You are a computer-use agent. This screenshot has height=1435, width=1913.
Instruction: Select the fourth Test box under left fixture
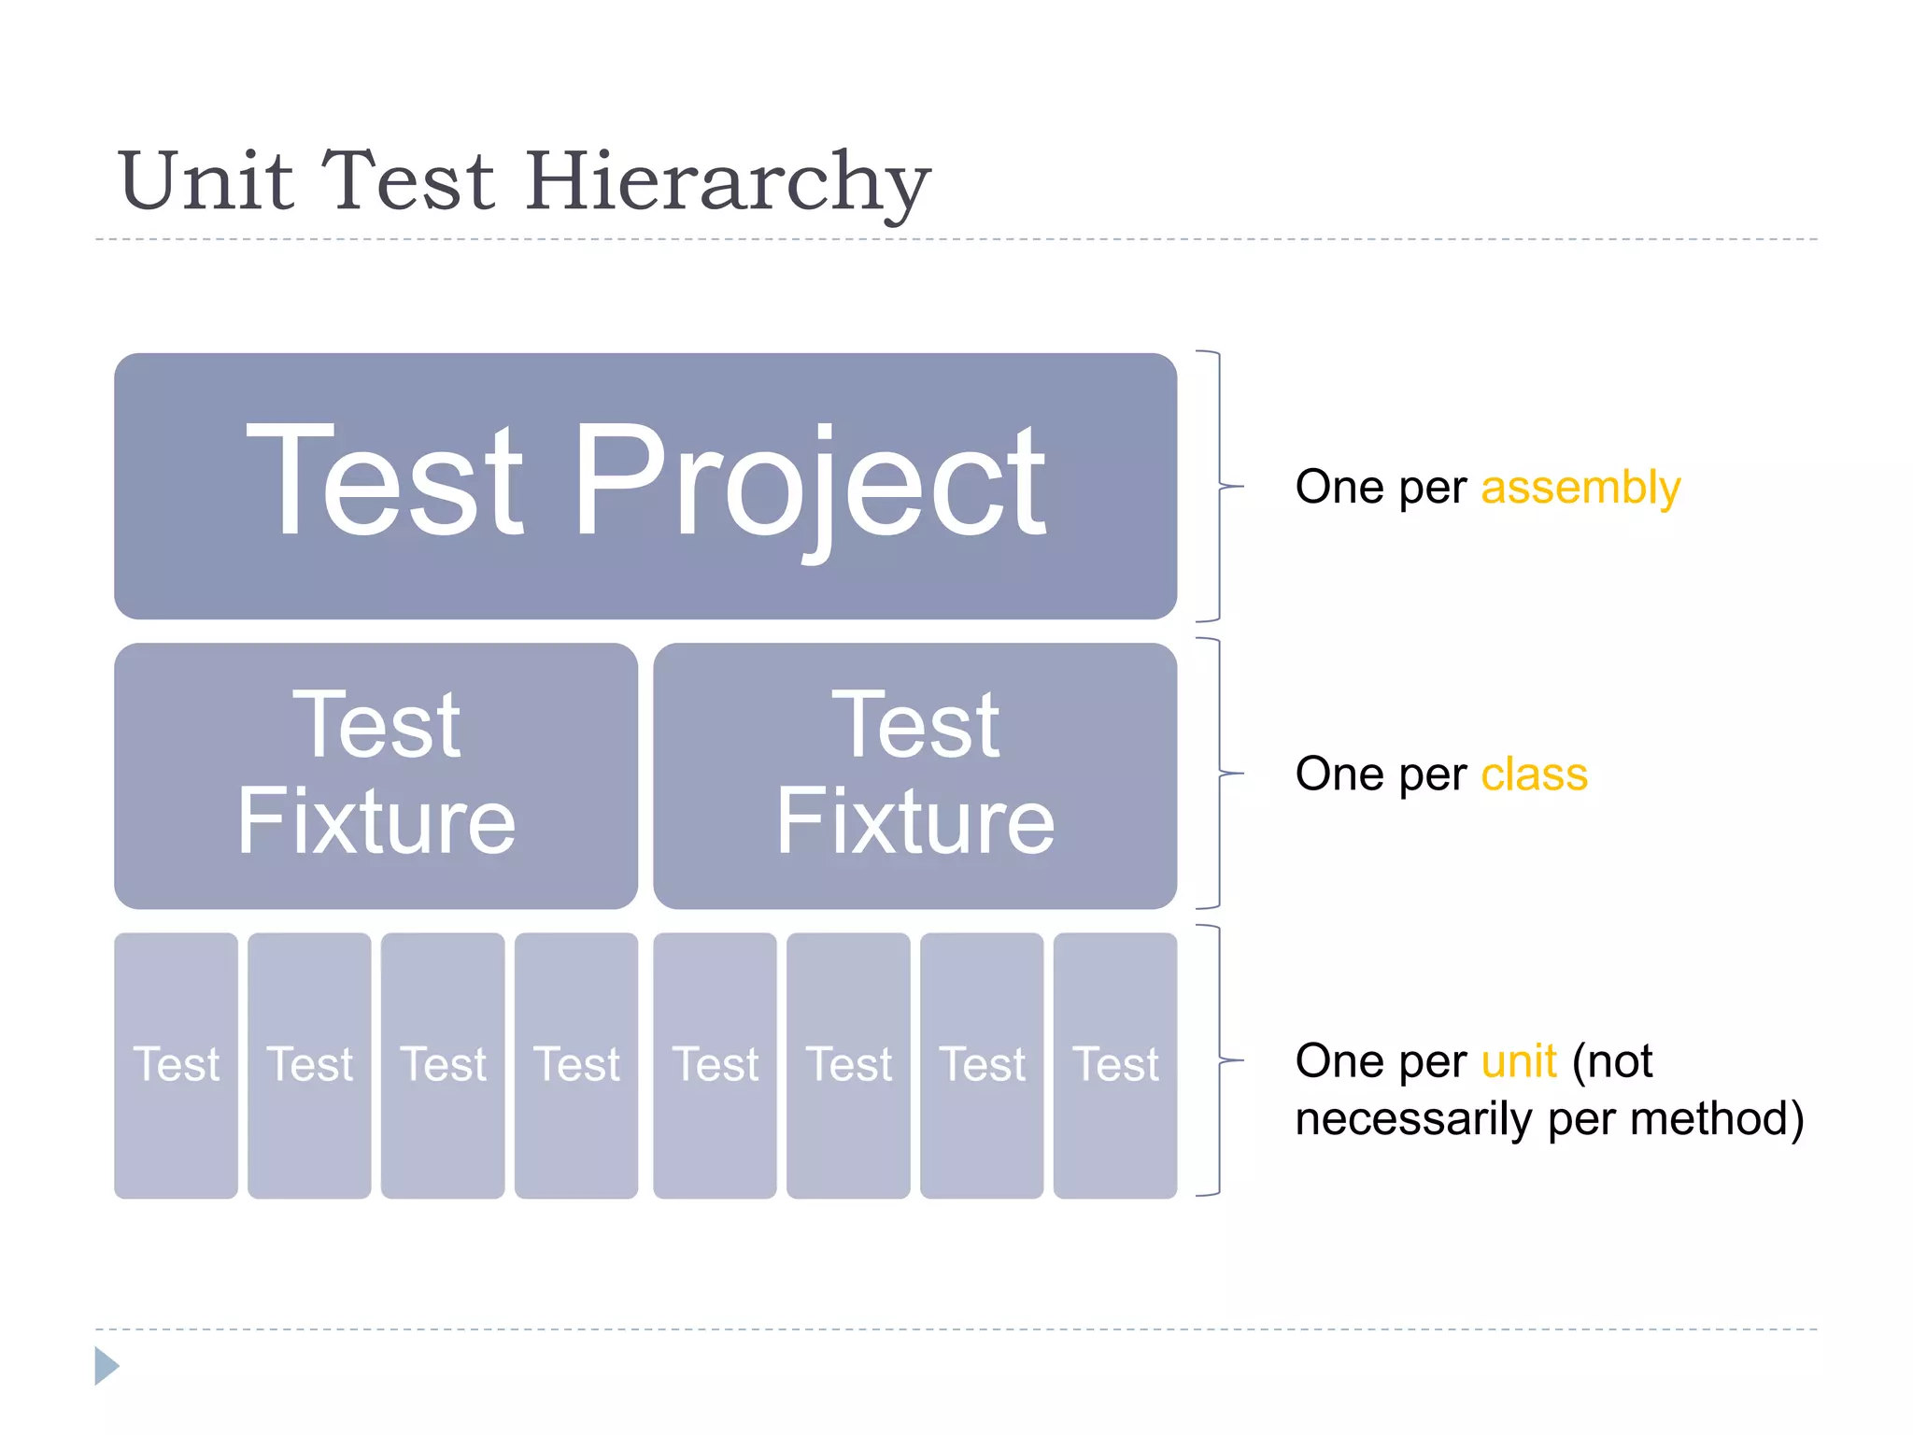(x=576, y=1066)
